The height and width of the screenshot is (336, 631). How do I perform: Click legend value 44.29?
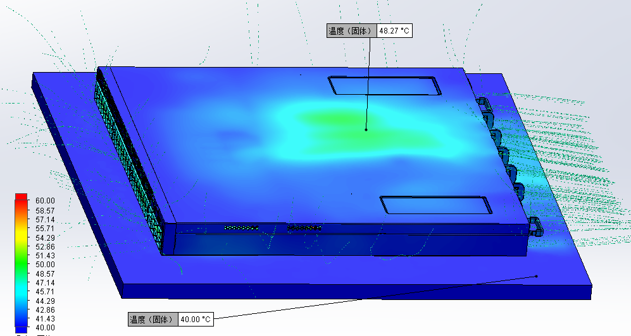[45, 301]
